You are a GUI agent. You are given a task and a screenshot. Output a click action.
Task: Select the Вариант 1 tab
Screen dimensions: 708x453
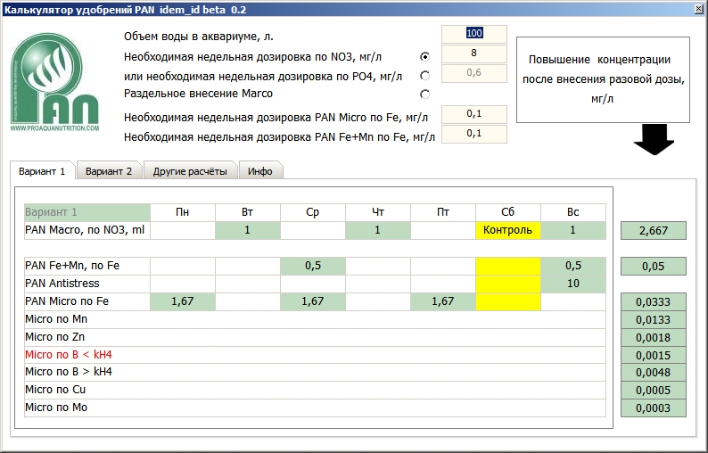(x=42, y=171)
